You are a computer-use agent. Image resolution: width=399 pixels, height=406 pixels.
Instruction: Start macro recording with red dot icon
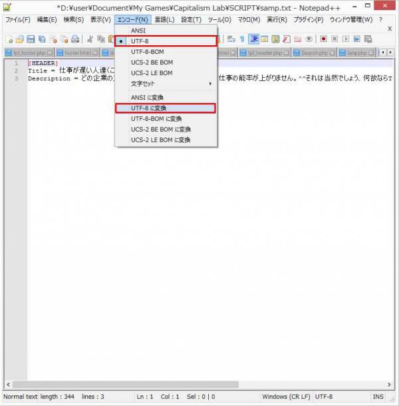323,39
